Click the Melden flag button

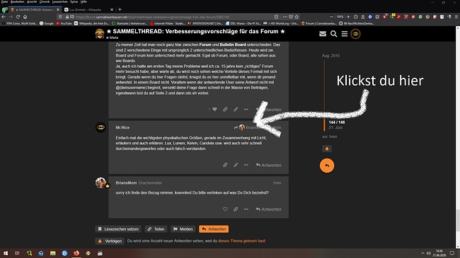coord(183,229)
